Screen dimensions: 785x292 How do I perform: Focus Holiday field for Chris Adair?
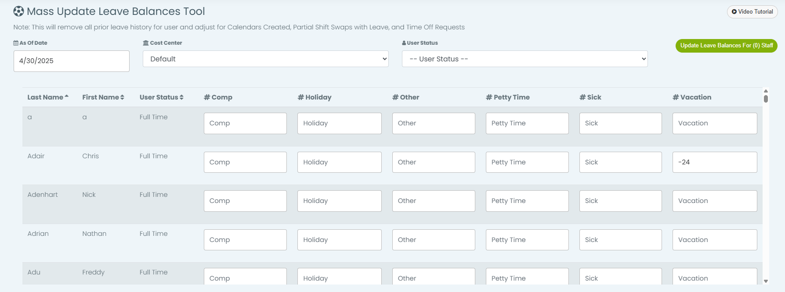(x=340, y=162)
